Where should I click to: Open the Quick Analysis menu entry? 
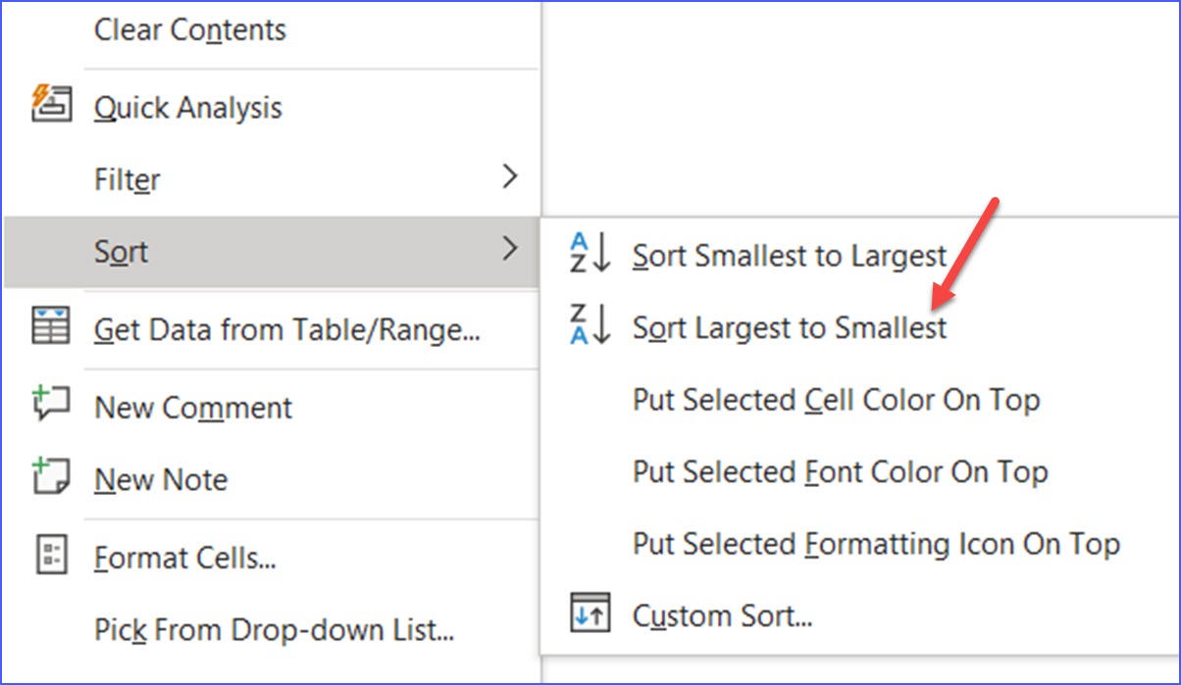[x=187, y=108]
